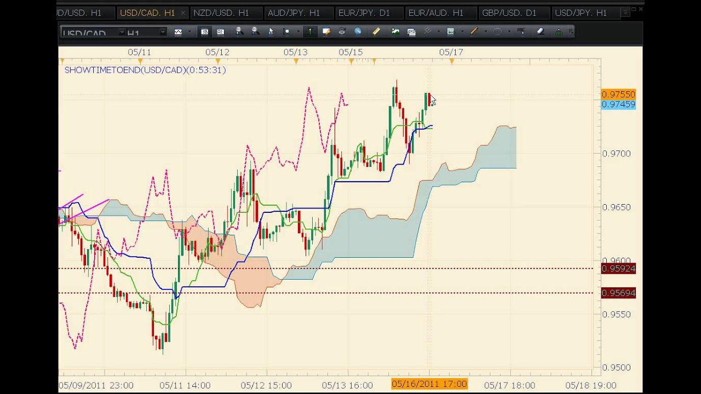The height and width of the screenshot is (394, 701).
Task: Expand the line tool dropdown arrow
Action: click(486, 32)
